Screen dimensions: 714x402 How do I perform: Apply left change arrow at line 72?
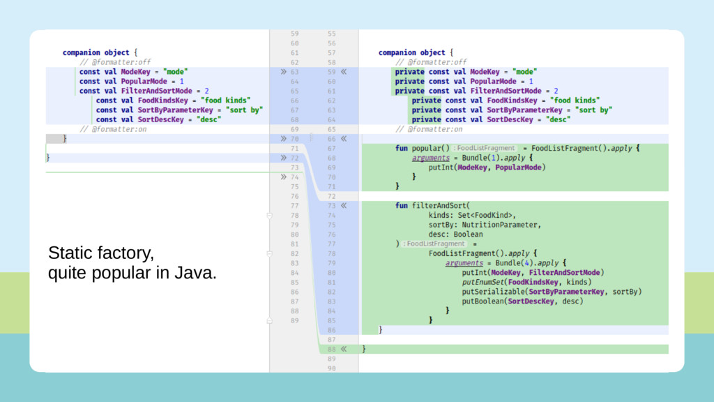(283, 158)
